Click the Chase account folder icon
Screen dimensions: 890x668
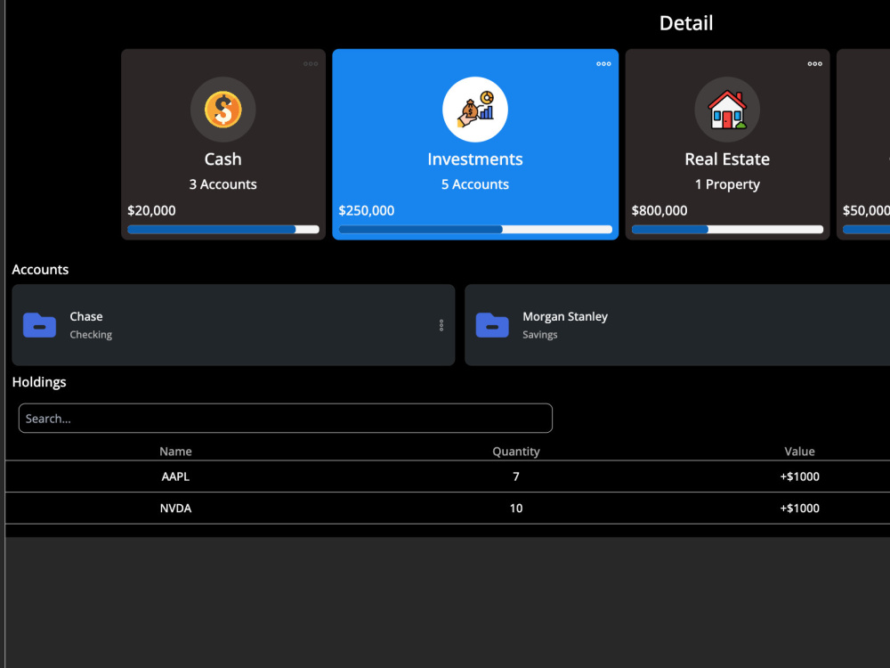click(x=39, y=325)
